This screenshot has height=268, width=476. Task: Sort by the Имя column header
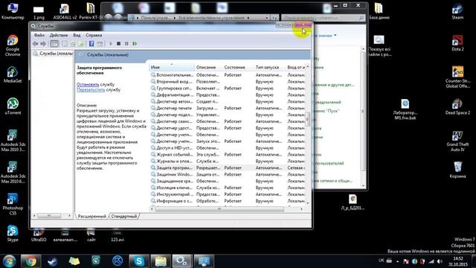pos(172,67)
